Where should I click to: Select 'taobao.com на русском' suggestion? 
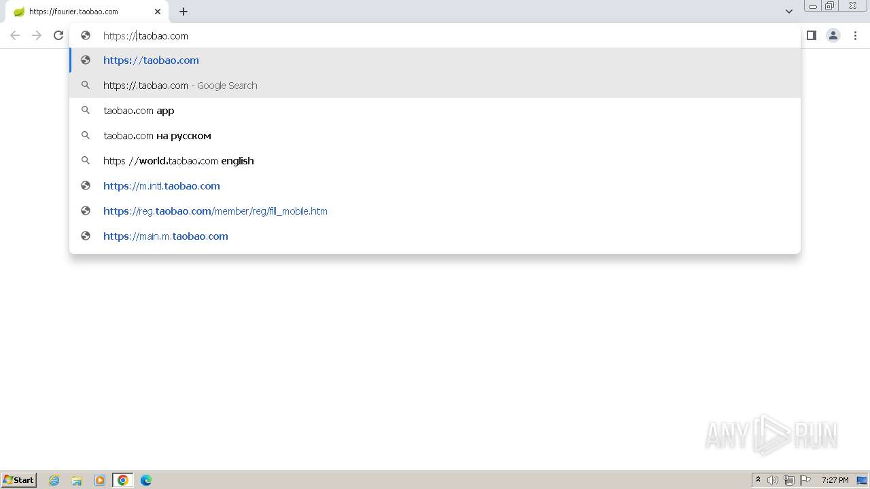pyautogui.click(x=435, y=135)
